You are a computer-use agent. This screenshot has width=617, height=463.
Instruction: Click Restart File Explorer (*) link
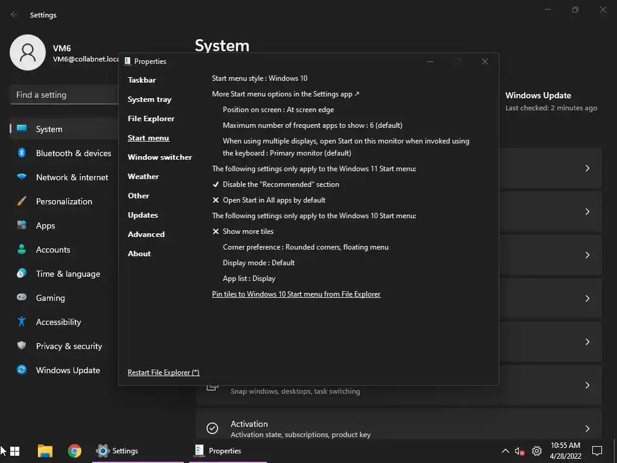point(164,373)
